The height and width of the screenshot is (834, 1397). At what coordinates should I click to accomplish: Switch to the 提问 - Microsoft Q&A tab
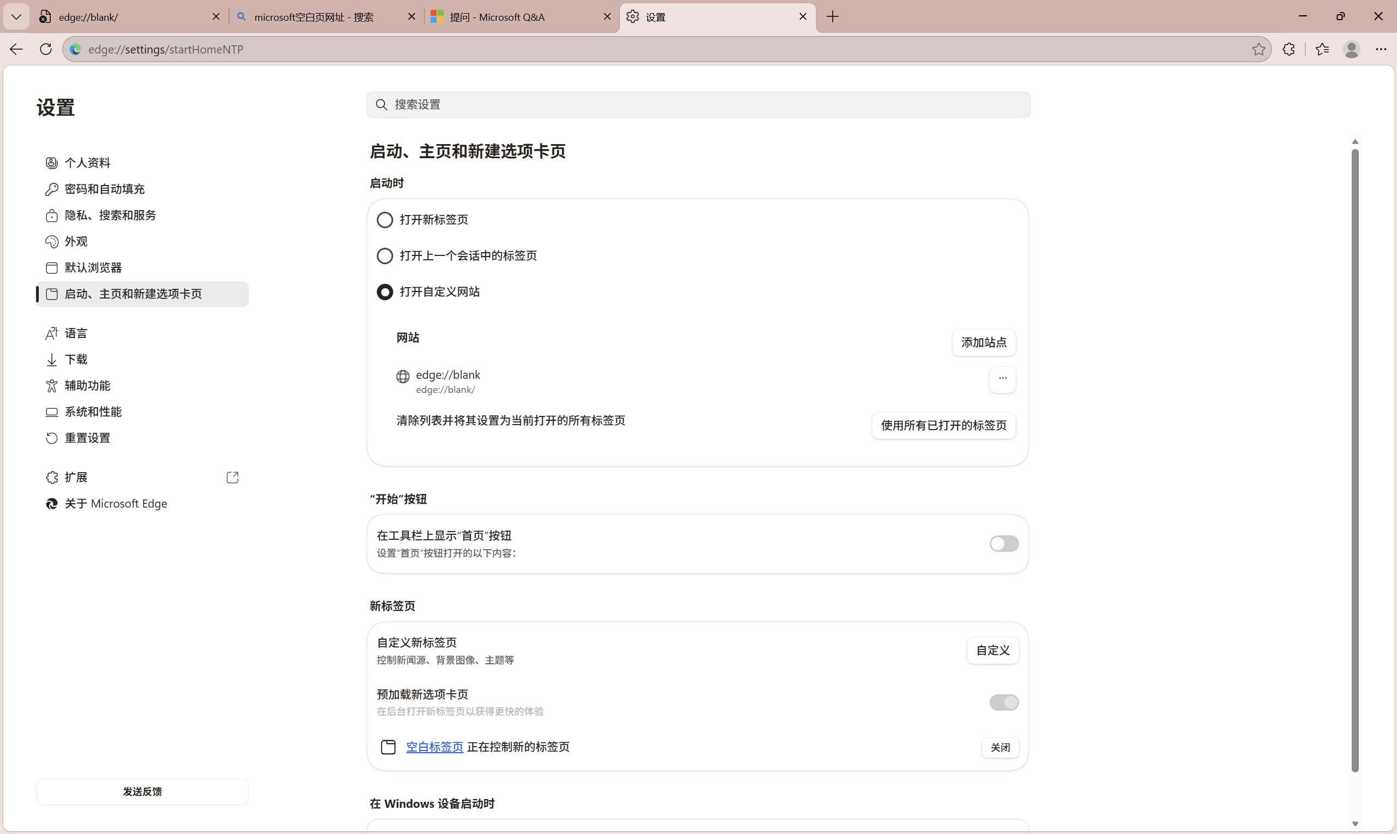(521, 17)
